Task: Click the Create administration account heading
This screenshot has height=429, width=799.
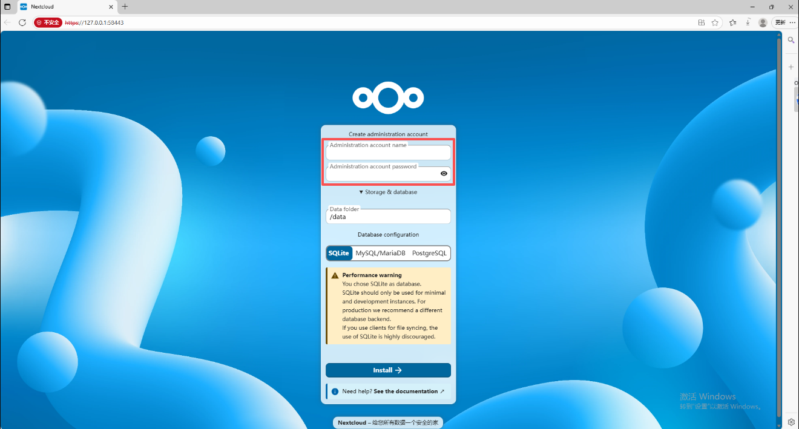Action: (388, 134)
